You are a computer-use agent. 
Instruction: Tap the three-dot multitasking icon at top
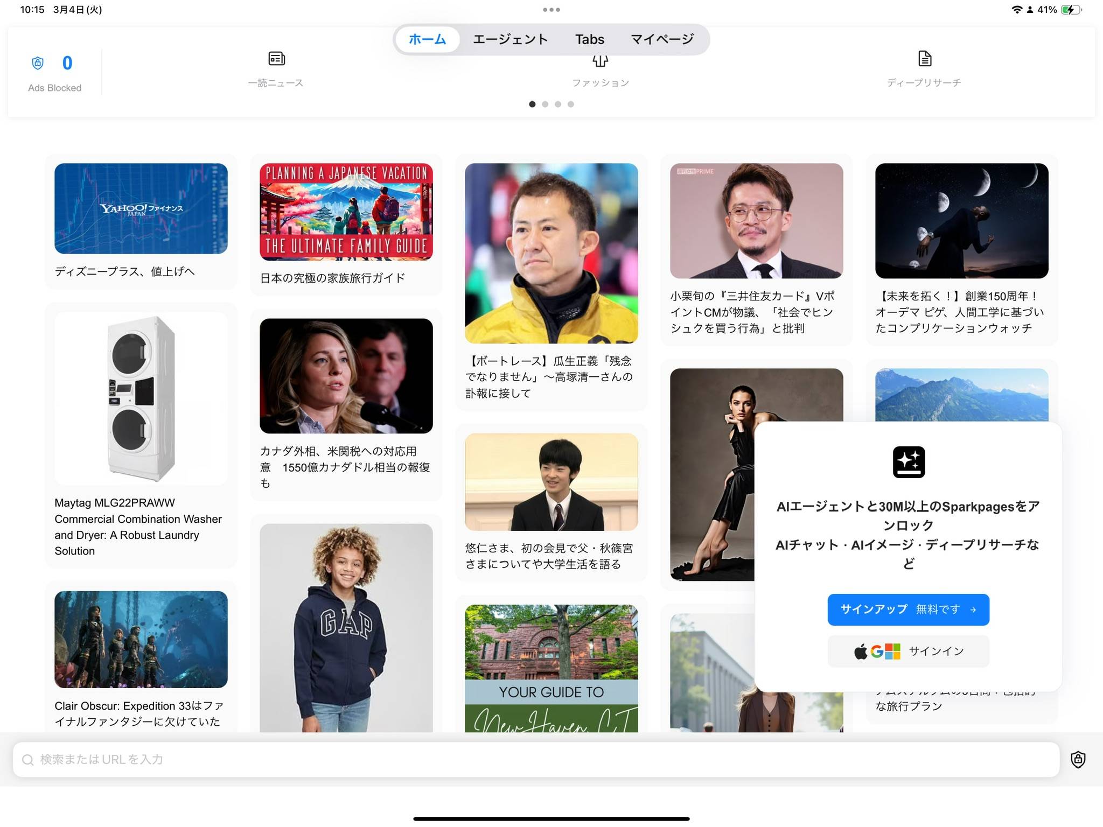[x=551, y=10]
